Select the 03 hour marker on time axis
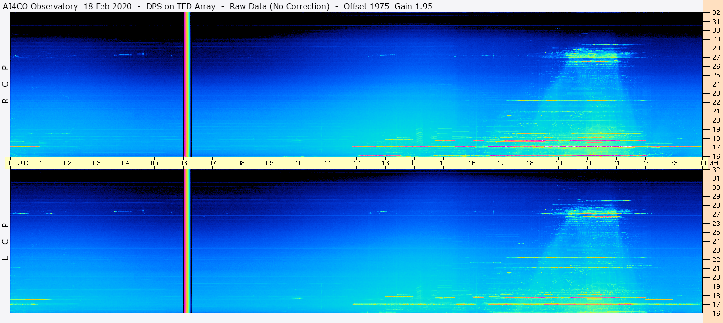 pos(97,163)
